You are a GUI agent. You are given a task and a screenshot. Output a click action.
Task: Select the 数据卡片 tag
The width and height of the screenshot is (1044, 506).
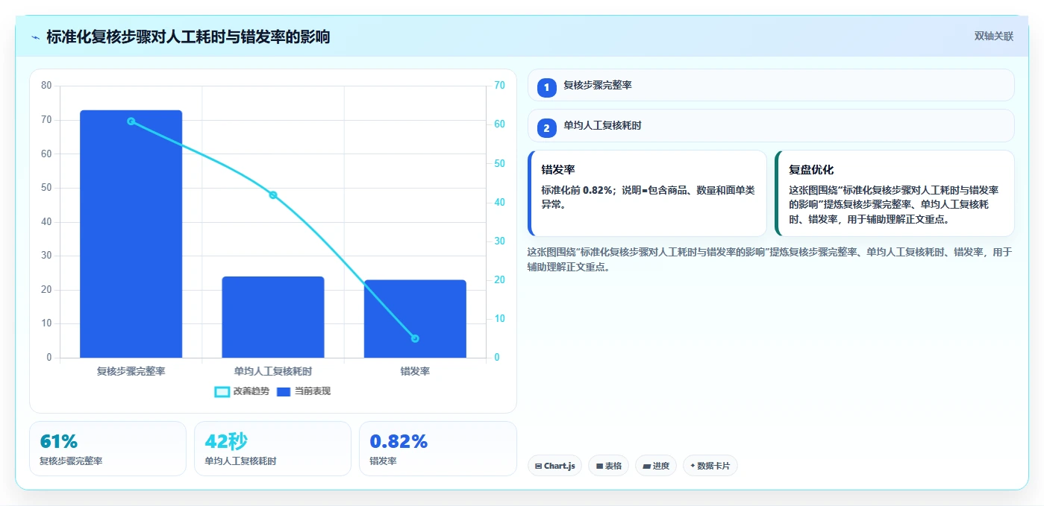coord(710,466)
